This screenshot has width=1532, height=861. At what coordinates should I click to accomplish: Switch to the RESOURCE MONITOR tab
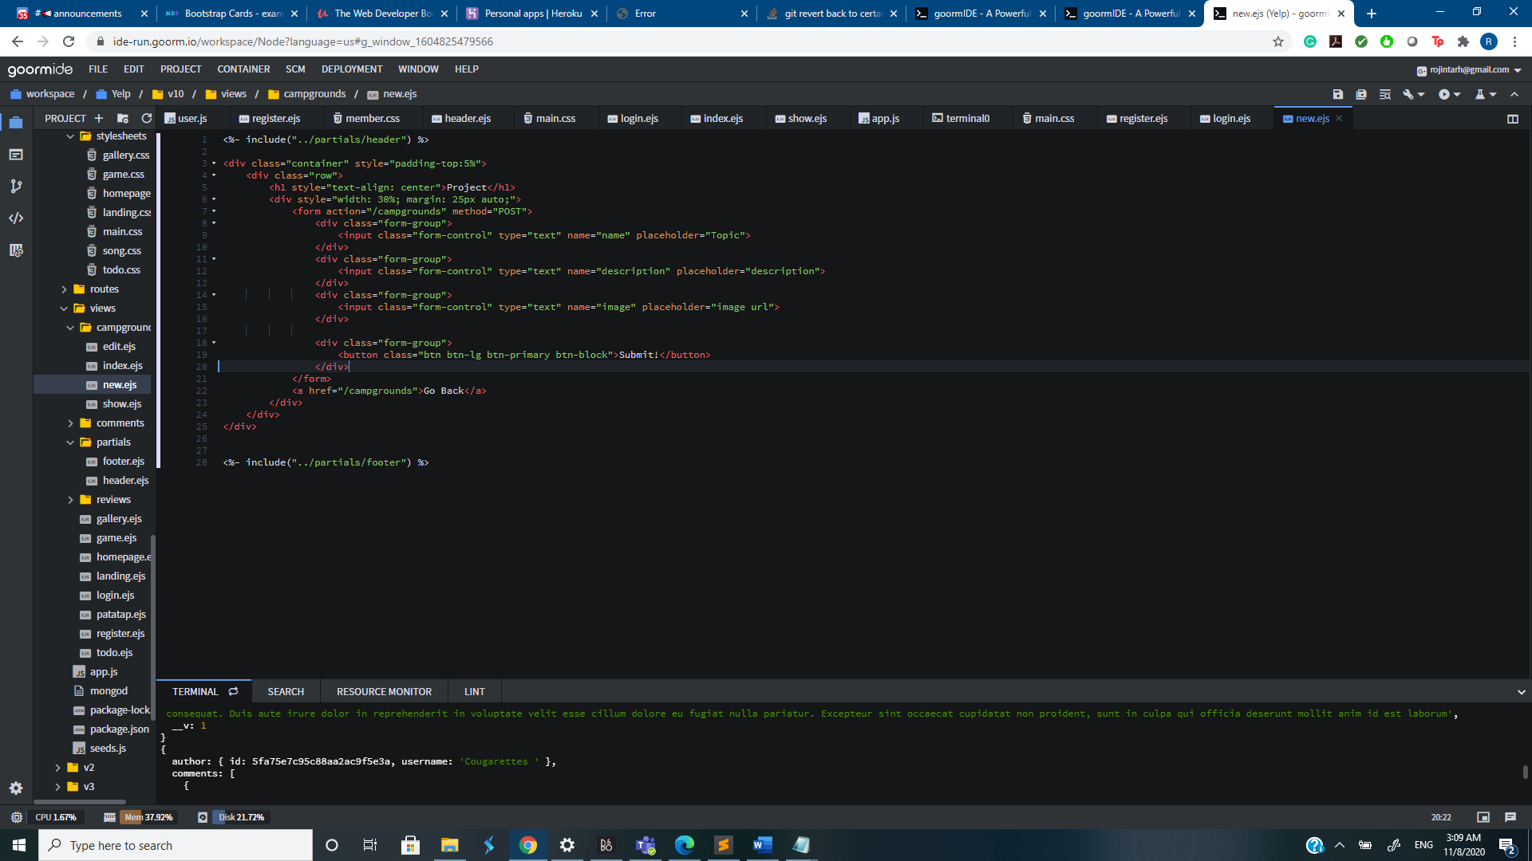384,691
